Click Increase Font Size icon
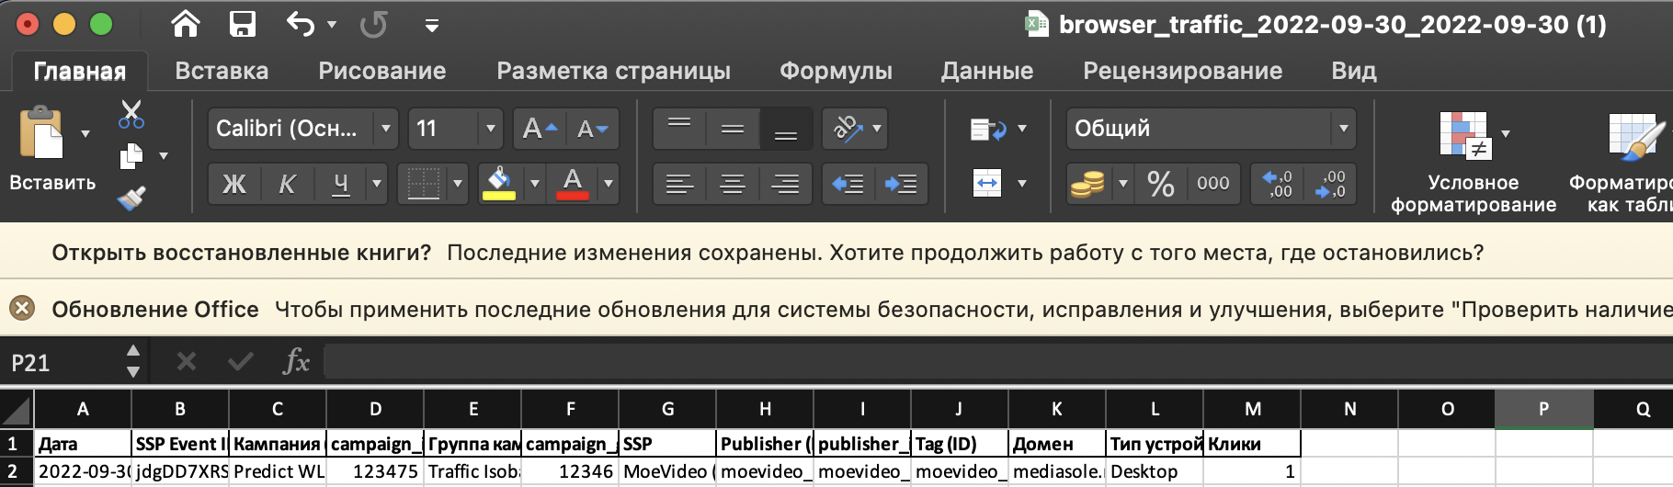Viewport: 1673px width, 487px height. [x=540, y=129]
